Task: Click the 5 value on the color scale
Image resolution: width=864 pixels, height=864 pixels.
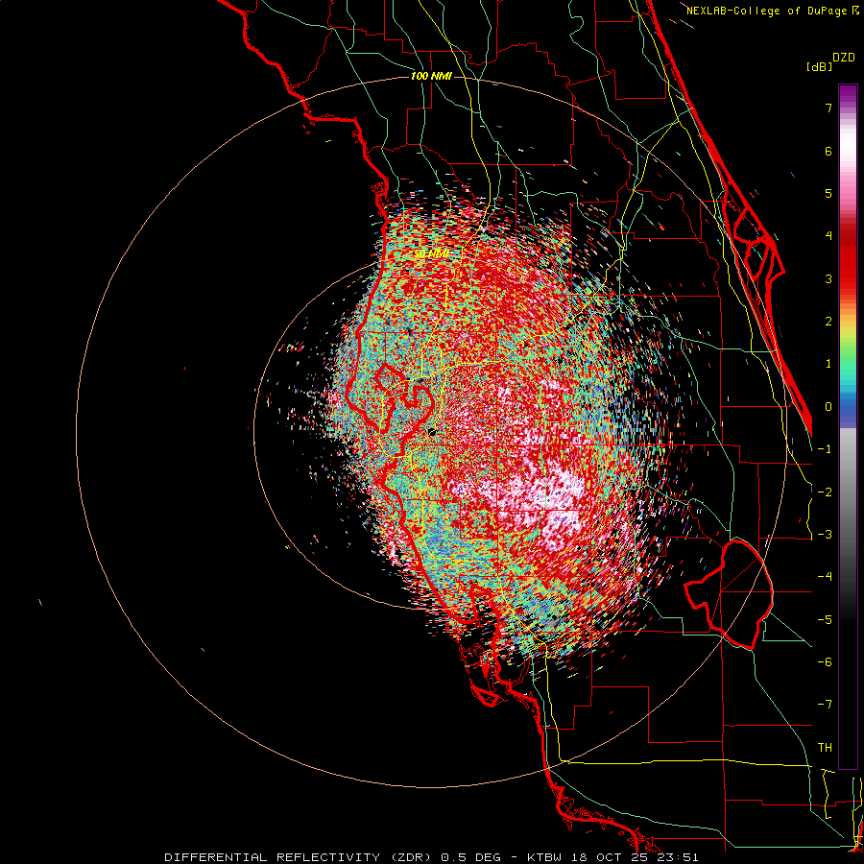Action: point(828,193)
